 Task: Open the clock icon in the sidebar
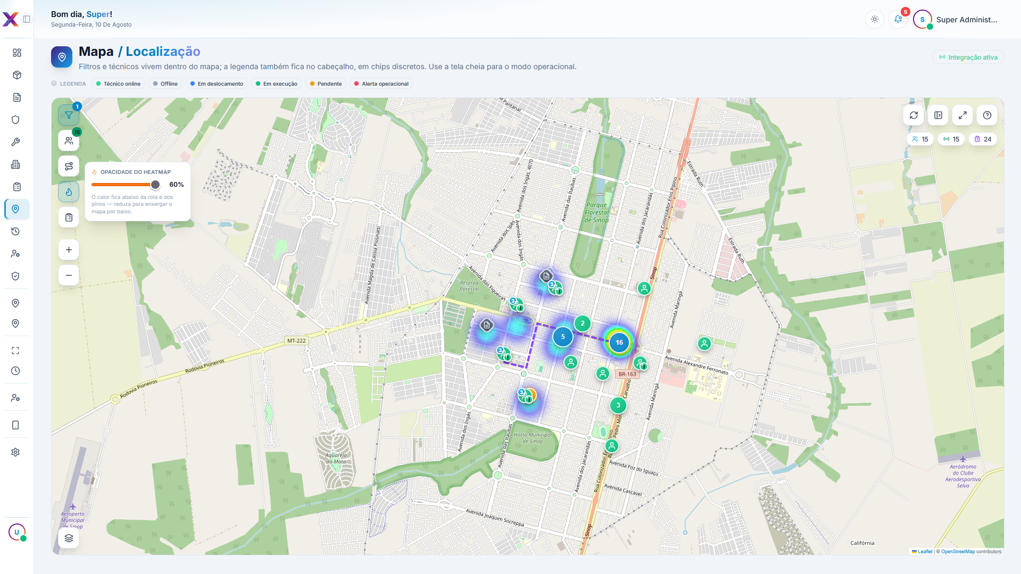tap(15, 371)
